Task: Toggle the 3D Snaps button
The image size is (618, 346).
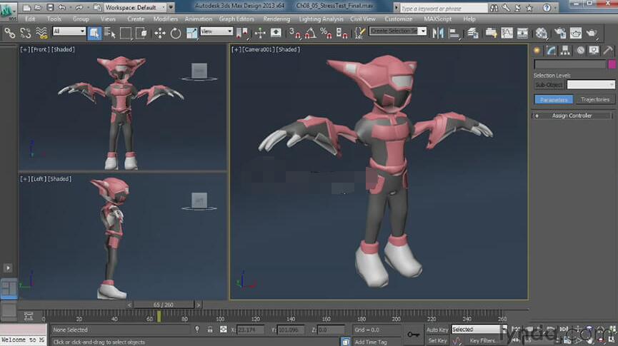Action: pyautogui.click(x=294, y=33)
